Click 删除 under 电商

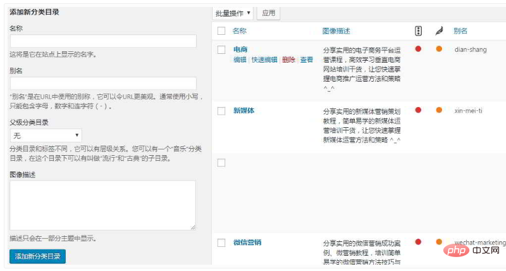(288, 60)
